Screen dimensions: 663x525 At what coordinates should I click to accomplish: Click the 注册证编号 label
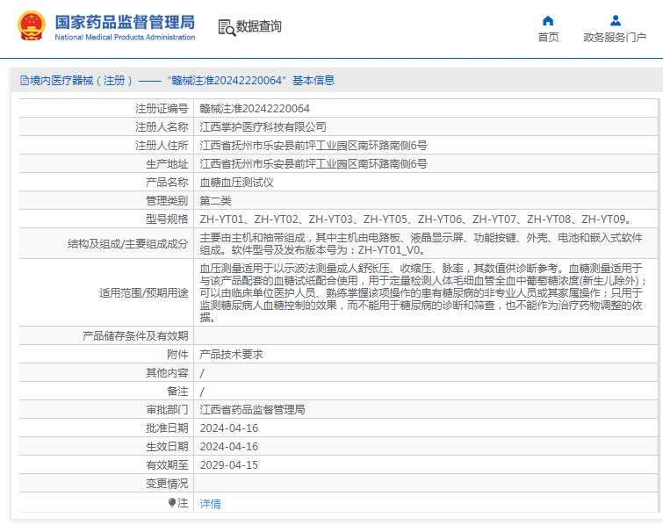[162, 109]
